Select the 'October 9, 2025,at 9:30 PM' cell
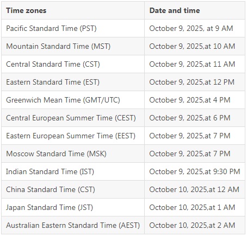The image size is (247, 236). click(x=195, y=171)
